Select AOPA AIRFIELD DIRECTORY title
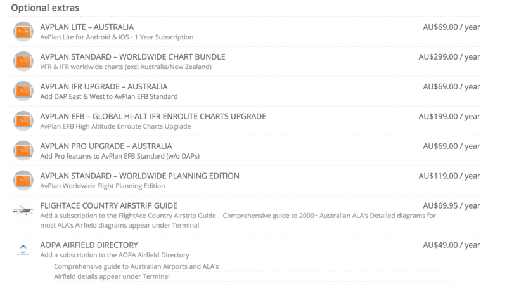 (x=89, y=245)
